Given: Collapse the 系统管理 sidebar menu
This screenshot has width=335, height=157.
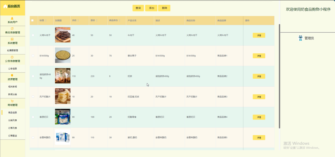Looking at the screenshot, I should [13, 41].
